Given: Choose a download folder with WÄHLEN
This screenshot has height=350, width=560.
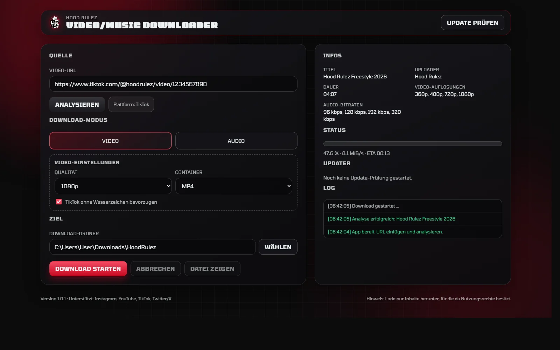Looking at the screenshot, I should [278, 247].
